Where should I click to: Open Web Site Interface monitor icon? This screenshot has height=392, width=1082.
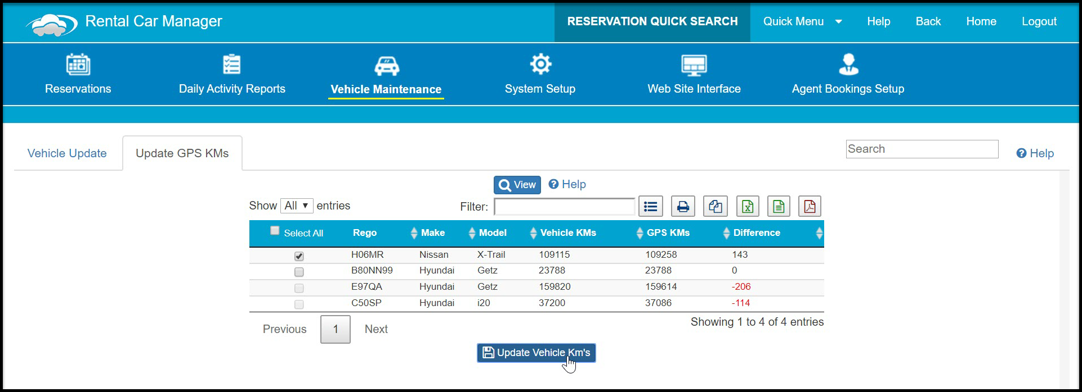pos(694,65)
